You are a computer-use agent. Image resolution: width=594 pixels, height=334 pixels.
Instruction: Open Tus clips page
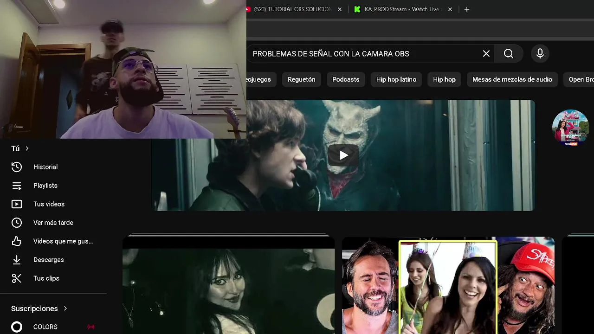coord(46,278)
